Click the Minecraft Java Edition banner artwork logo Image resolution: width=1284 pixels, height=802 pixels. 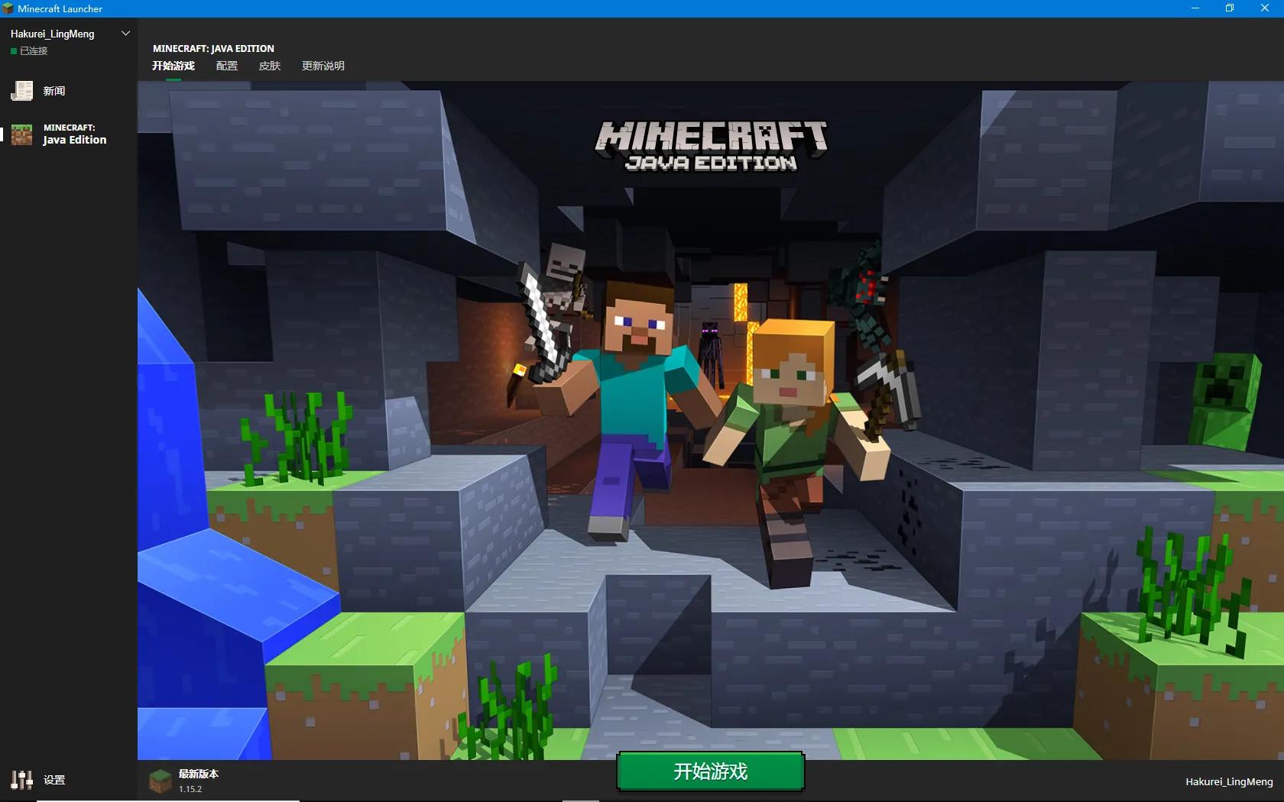point(711,145)
